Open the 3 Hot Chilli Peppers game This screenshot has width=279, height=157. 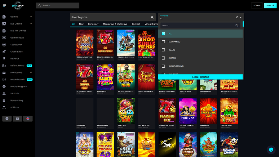[147, 43]
